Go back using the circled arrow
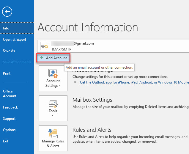The height and width of the screenshot is (154, 189). click(x=7, y=12)
